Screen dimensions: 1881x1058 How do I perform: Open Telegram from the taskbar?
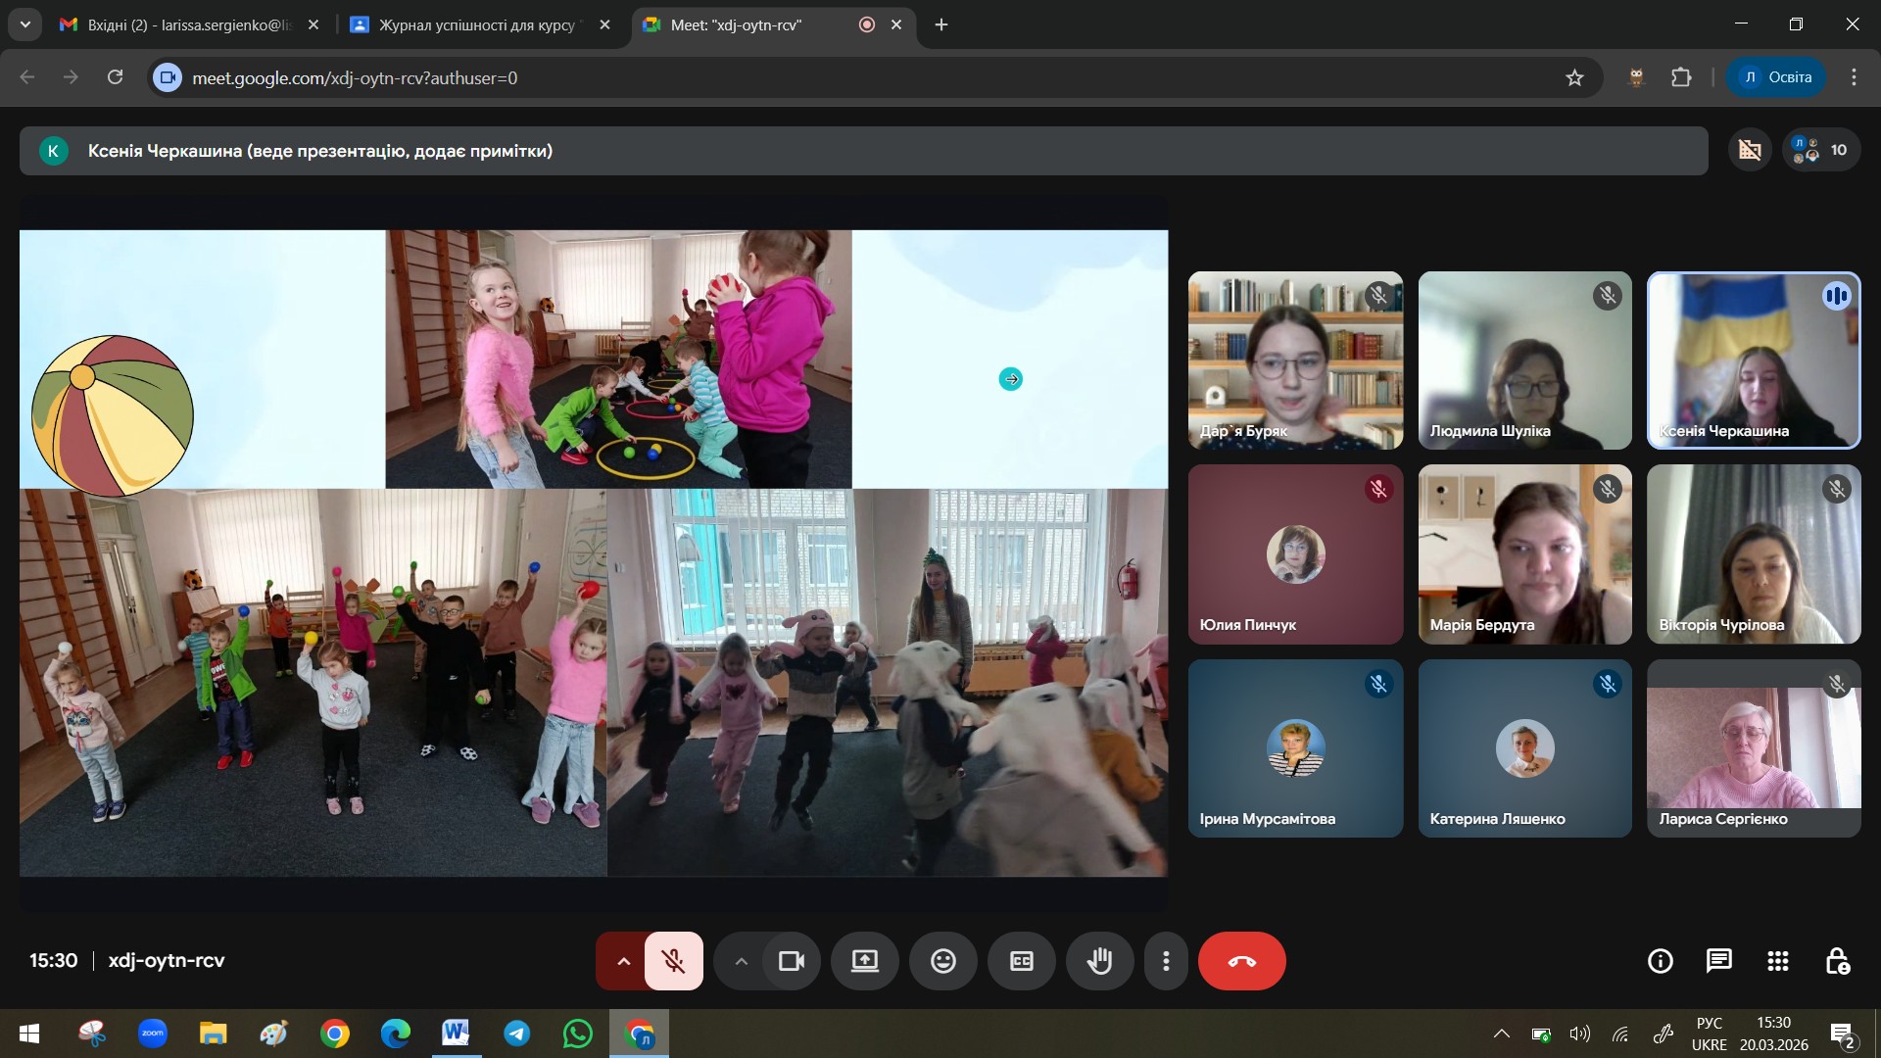click(516, 1034)
